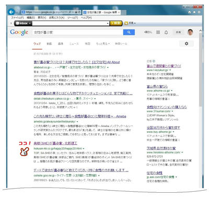Open the All About 注文住宅 search result
209x198 pixels.
77,62
